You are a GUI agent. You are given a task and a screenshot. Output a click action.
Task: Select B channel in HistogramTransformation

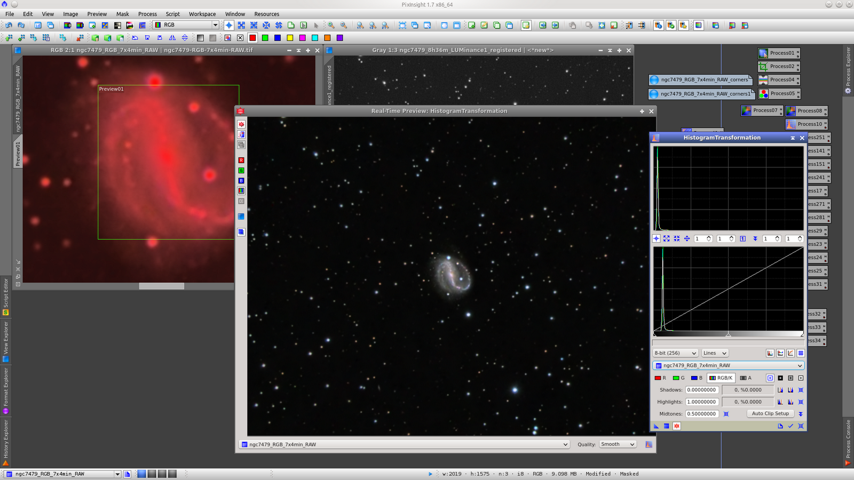tap(697, 378)
